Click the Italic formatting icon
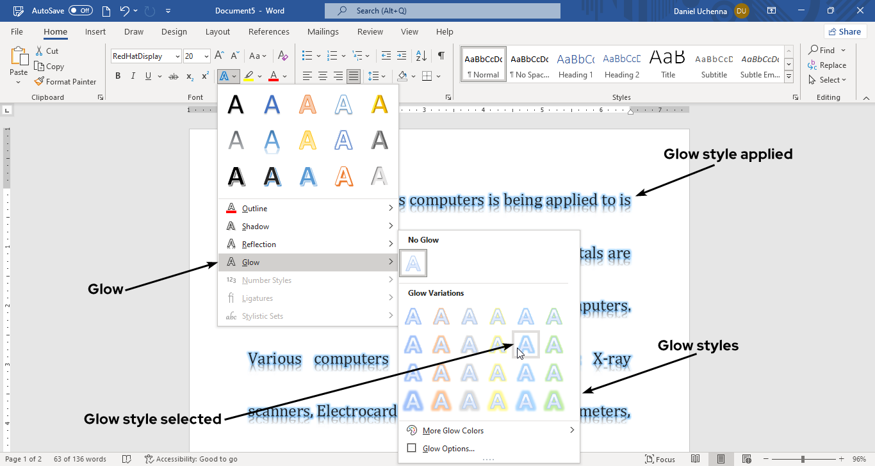This screenshot has width=875, height=466. click(x=133, y=76)
